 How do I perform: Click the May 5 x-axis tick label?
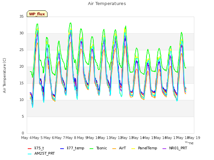[x=37, y=138]
